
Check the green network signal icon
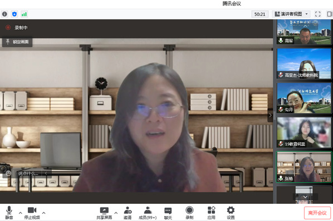click(24, 14)
